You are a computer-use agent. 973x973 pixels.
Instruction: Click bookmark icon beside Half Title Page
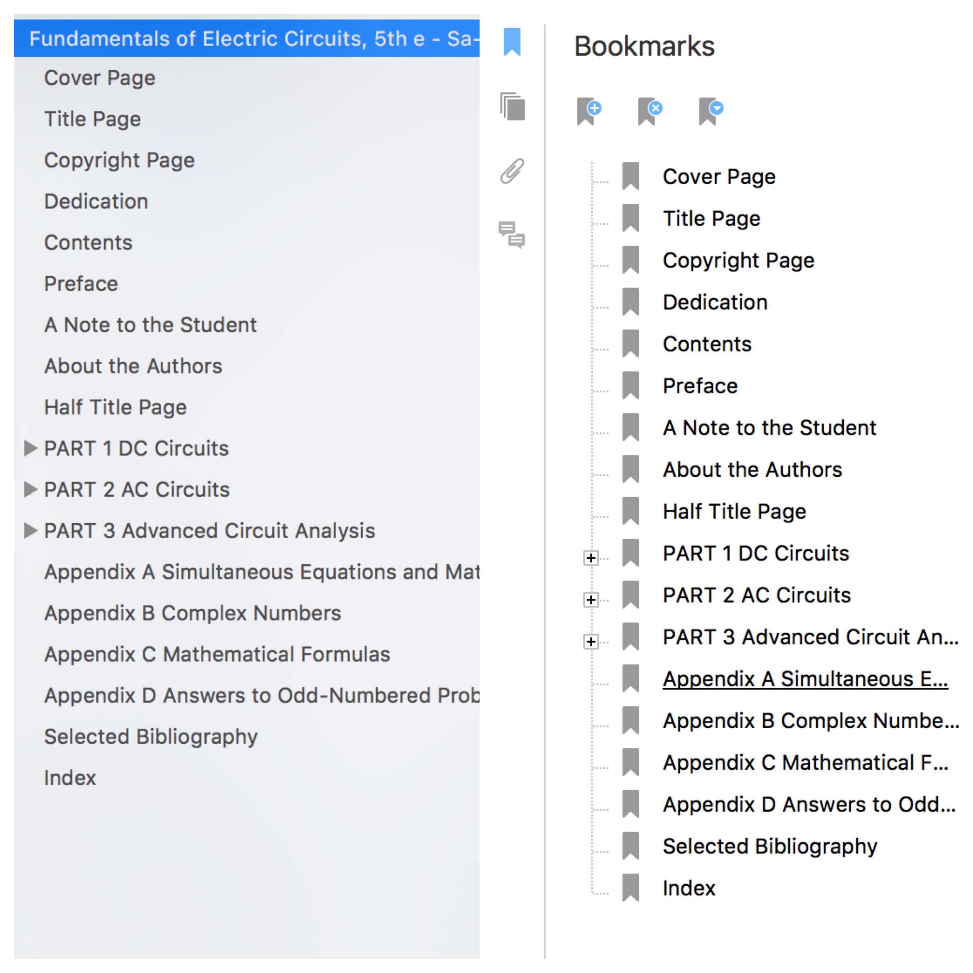(630, 511)
